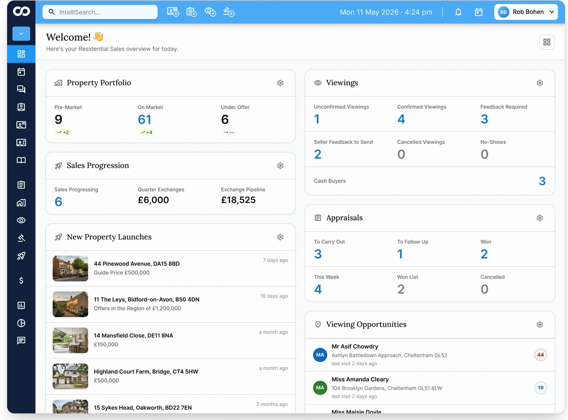Open New Property Launches settings gear
Screen dimensions: 568x420
point(280,237)
